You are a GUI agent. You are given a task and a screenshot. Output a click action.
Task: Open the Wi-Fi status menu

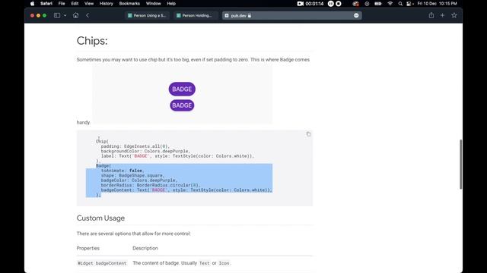coord(390,4)
